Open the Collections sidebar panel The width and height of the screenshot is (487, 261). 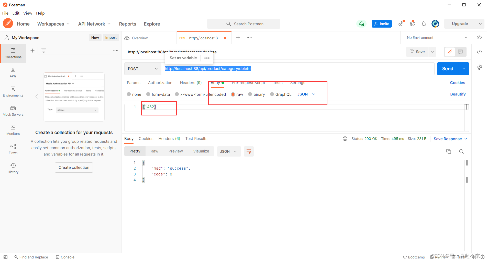13,53
